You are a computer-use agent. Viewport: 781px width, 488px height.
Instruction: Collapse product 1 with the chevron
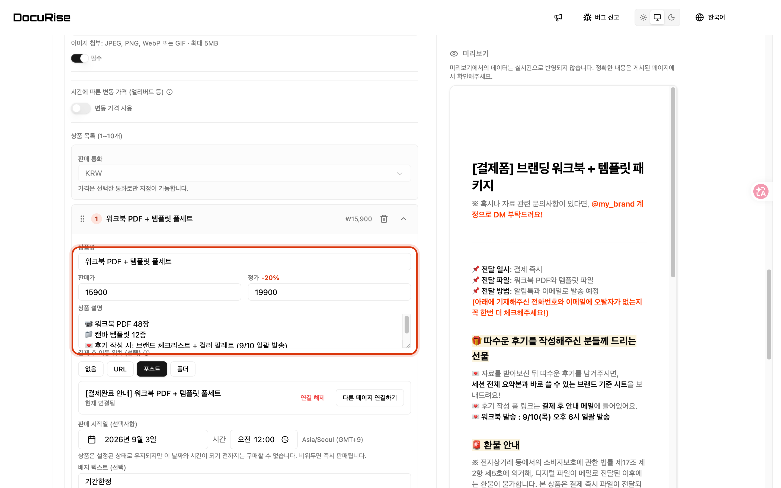pyautogui.click(x=404, y=219)
